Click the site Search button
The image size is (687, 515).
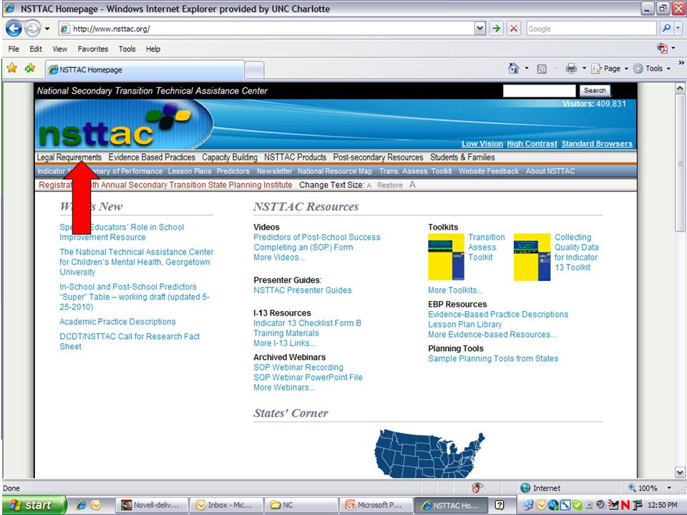coord(595,91)
